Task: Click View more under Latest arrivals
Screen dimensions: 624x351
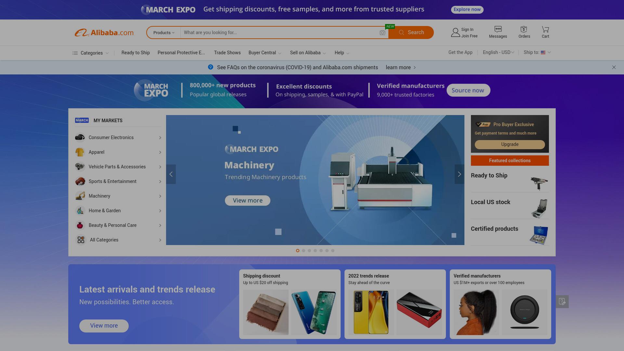Action: (104, 326)
